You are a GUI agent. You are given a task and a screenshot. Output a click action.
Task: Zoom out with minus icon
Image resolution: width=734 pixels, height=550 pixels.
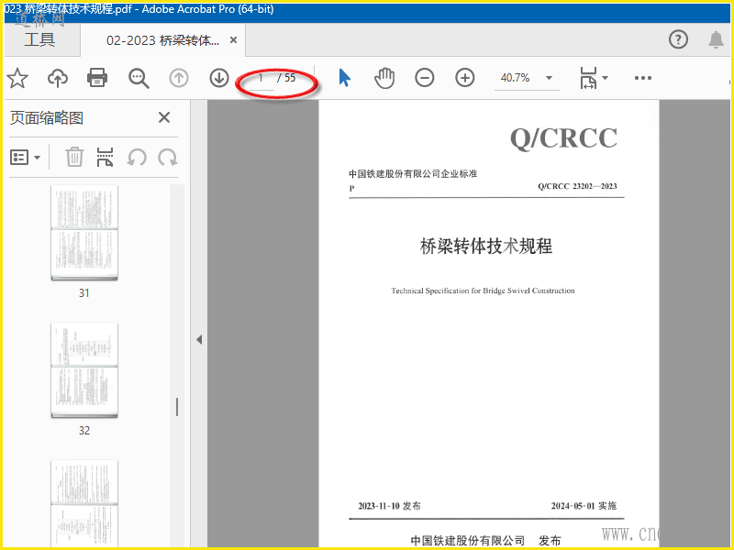424,78
